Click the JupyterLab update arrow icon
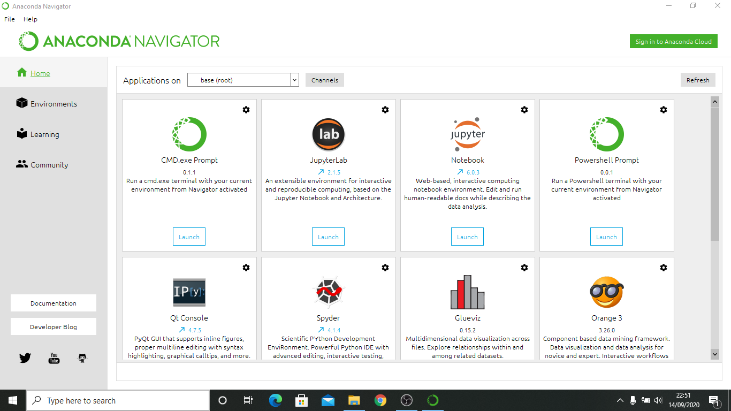This screenshot has width=731, height=411. click(x=321, y=172)
